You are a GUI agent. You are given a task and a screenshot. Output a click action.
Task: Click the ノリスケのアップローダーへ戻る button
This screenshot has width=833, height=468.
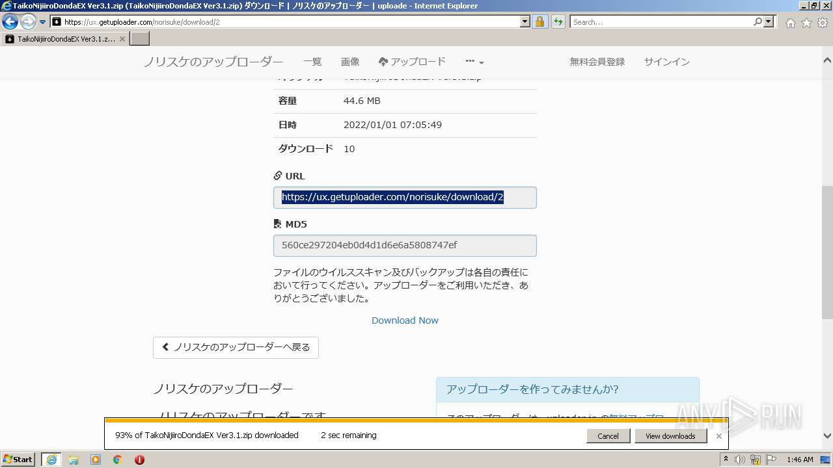tap(236, 347)
